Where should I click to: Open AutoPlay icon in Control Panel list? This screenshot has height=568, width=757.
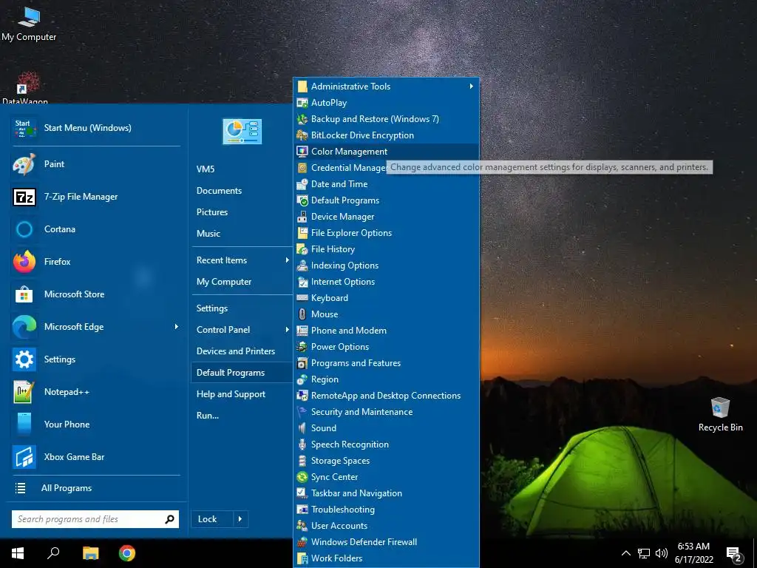tap(302, 103)
